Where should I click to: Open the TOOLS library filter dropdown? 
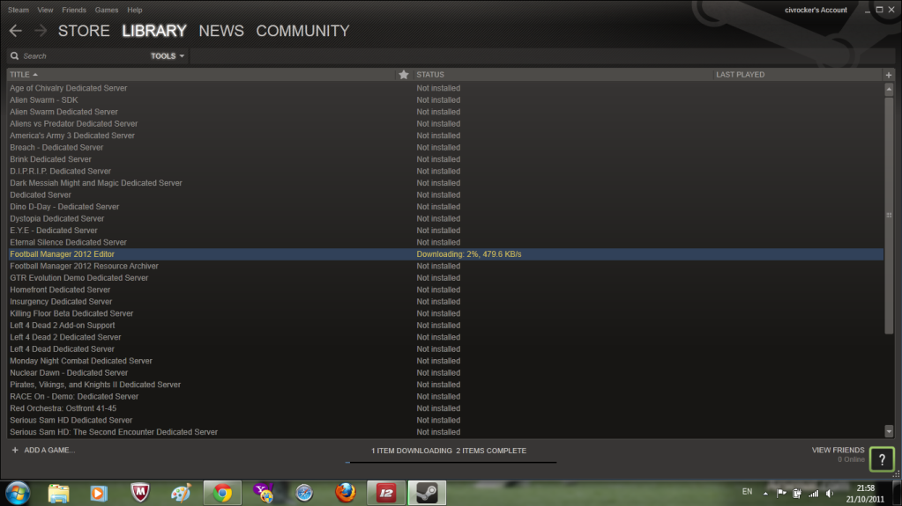(x=168, y=56)
